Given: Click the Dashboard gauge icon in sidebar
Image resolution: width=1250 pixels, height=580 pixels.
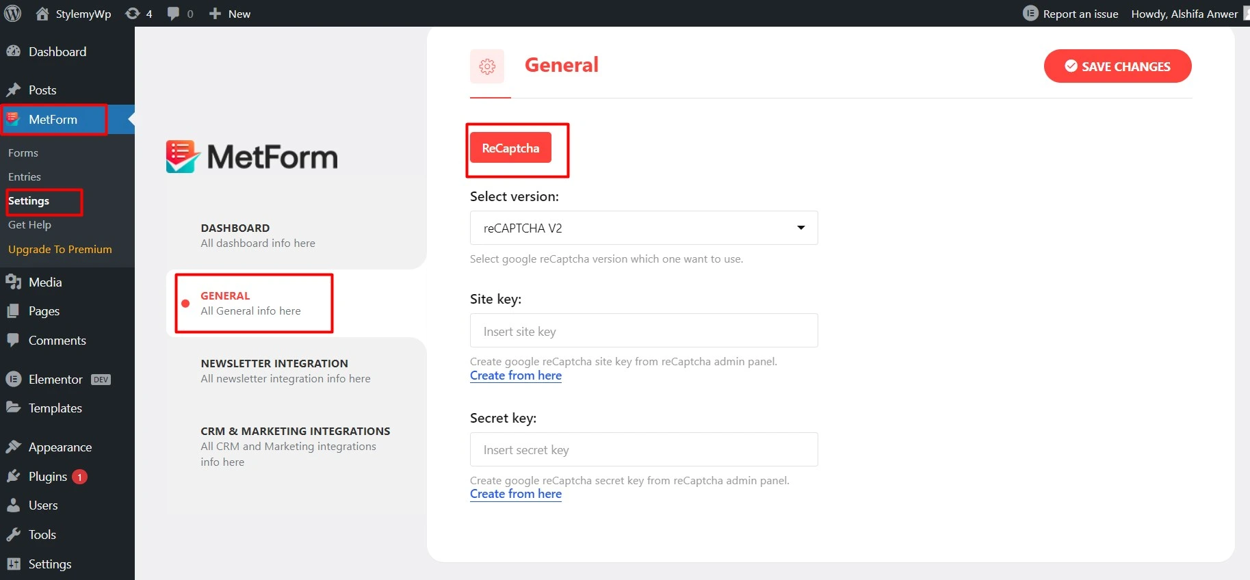Looking at the screenshot, I should 13,51.
